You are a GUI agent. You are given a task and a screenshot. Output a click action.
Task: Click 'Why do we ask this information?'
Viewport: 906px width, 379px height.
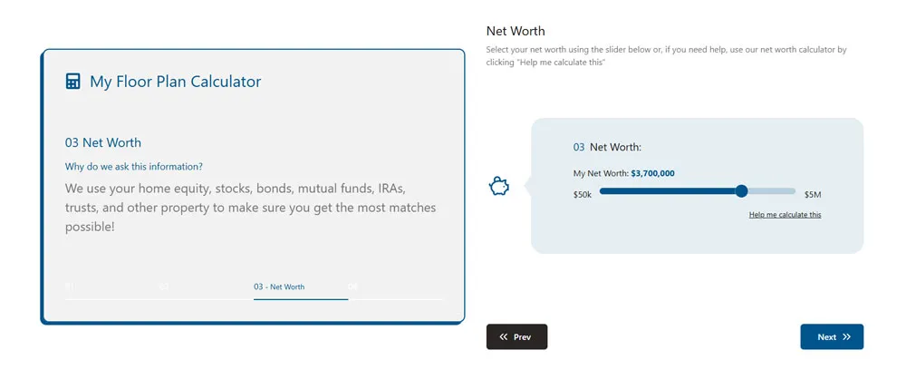pyautogui.click(x=134, y=167)
